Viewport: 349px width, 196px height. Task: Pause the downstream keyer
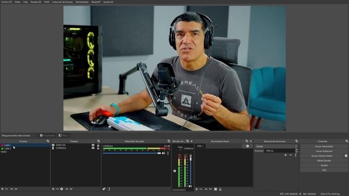(215, 189)
